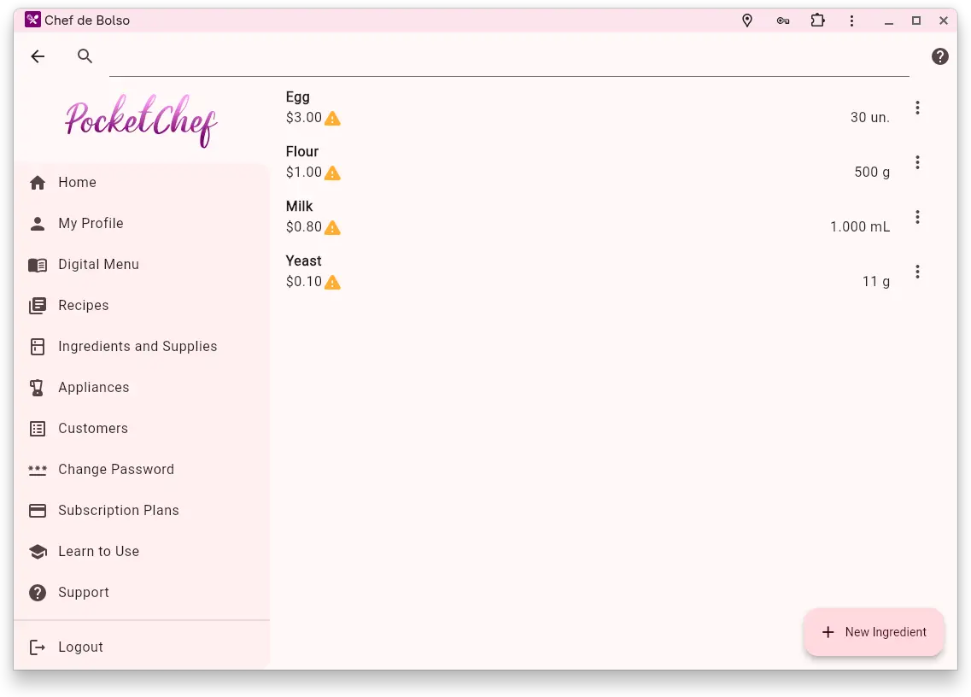
Task: Click the warning icon beside Yeast price
Action: (x=333, y=283)
